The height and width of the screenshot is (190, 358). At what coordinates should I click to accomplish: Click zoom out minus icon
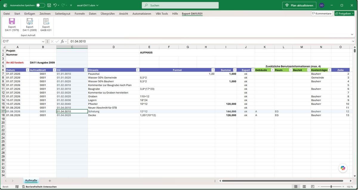(319, 187)
